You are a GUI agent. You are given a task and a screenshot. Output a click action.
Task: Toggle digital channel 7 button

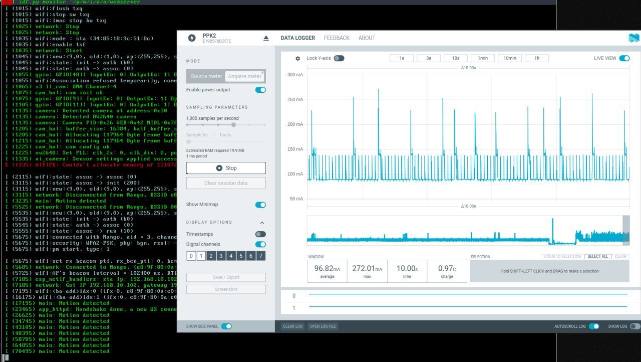(x=261, y=256)
